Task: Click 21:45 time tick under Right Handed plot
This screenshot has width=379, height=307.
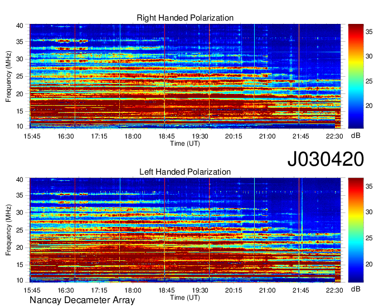Action: click(x=300, y=136)
